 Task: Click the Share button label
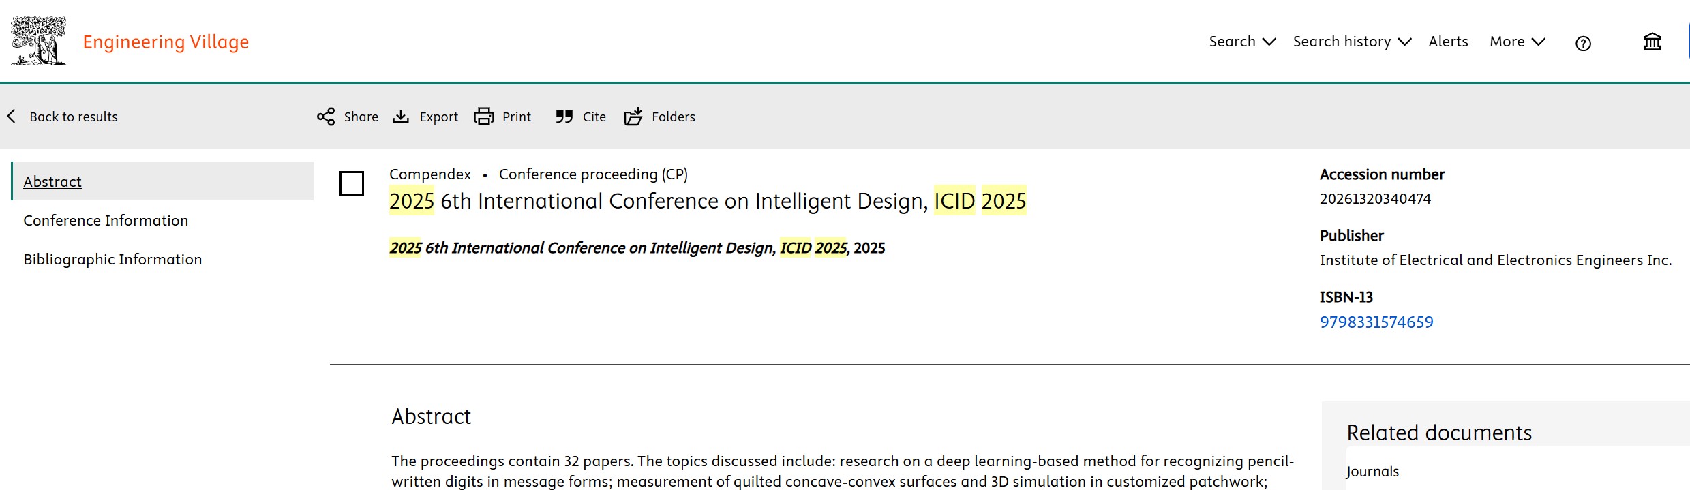[361, 117]
